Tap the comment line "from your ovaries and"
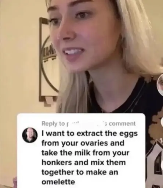This screenshot has width=163, height=188. click(83, 143)
